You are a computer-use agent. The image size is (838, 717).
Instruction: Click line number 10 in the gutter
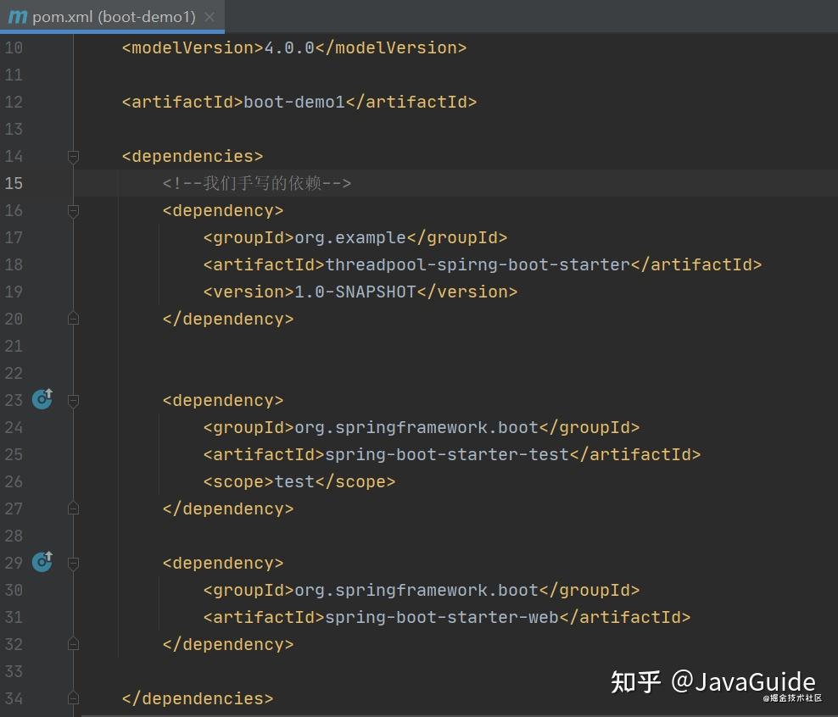click(x=14, y=47)
